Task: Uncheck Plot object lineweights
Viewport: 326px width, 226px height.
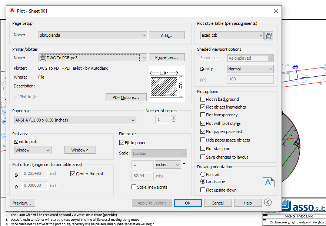Action: click(203, 107)
